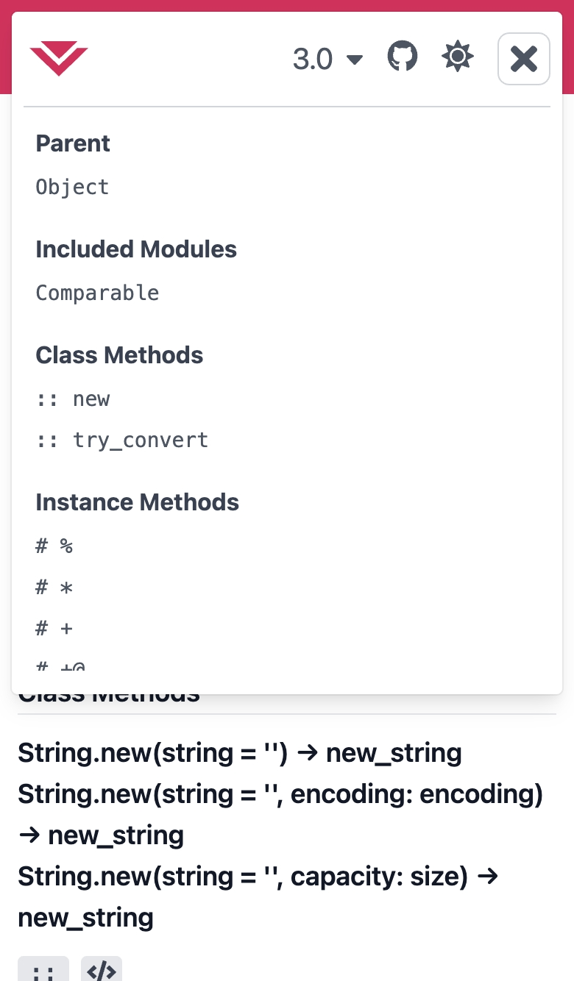Select the + instance method entry
Screen dimensions: 574x981
click(54, 628)
